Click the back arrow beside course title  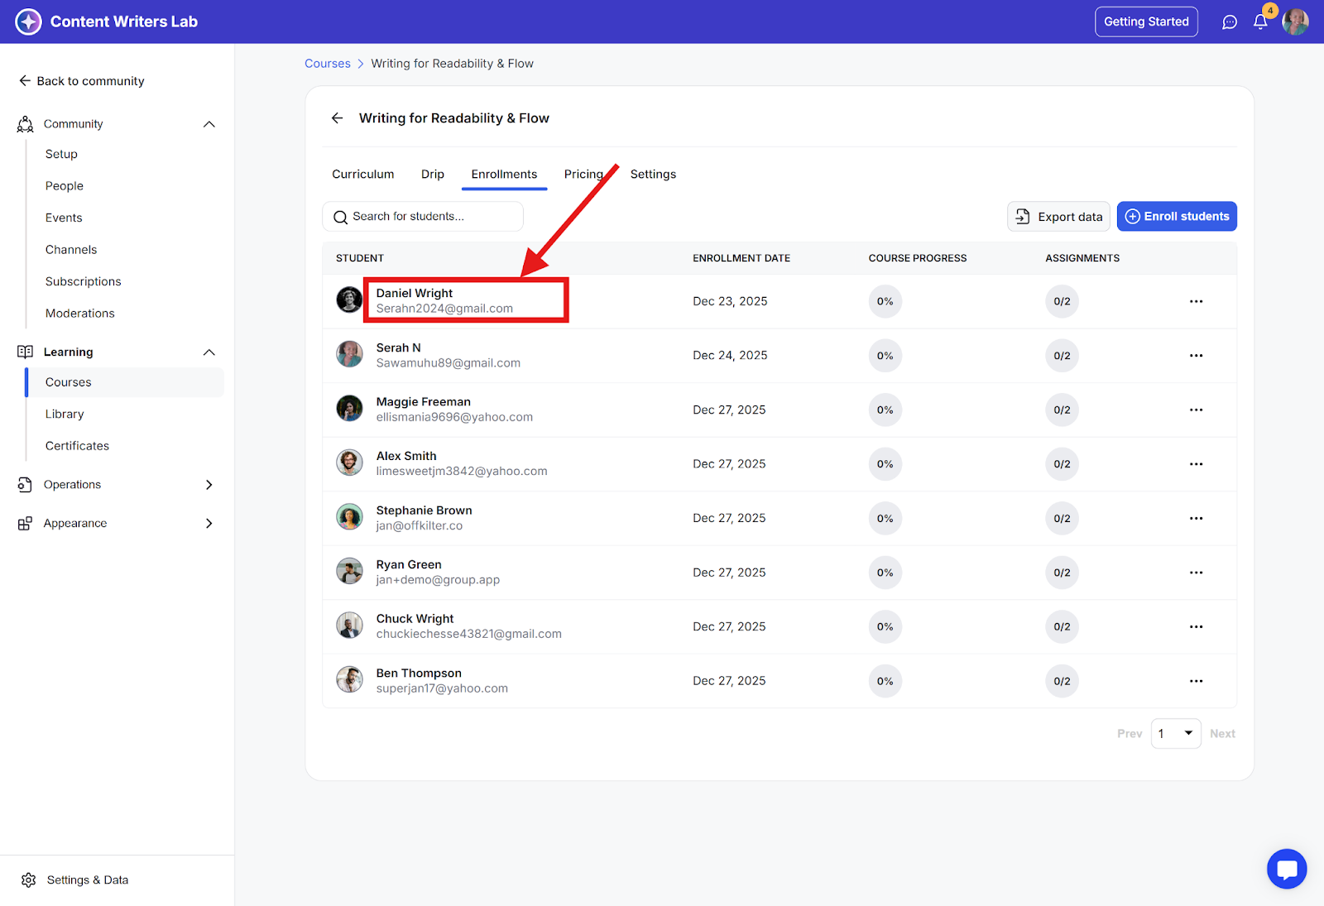(x=338, y=118)
